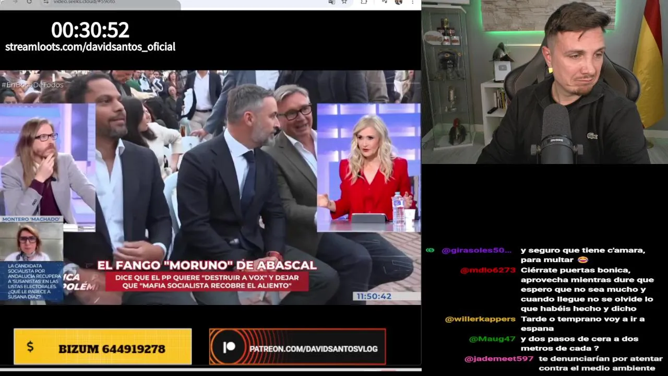Reload the page with the browser refresh icon
668x376 pixels.
pyautogui.click(x=29, y=2)
